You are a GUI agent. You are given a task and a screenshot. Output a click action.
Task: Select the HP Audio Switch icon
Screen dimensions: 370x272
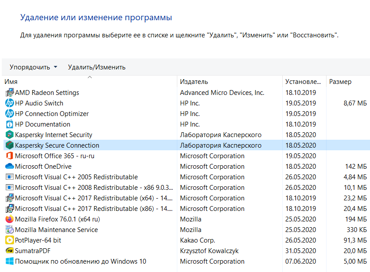point(10,103)
